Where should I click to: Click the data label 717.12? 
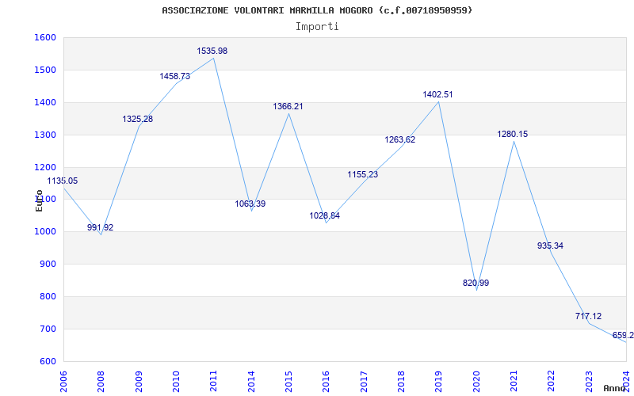tap(588, 316)
